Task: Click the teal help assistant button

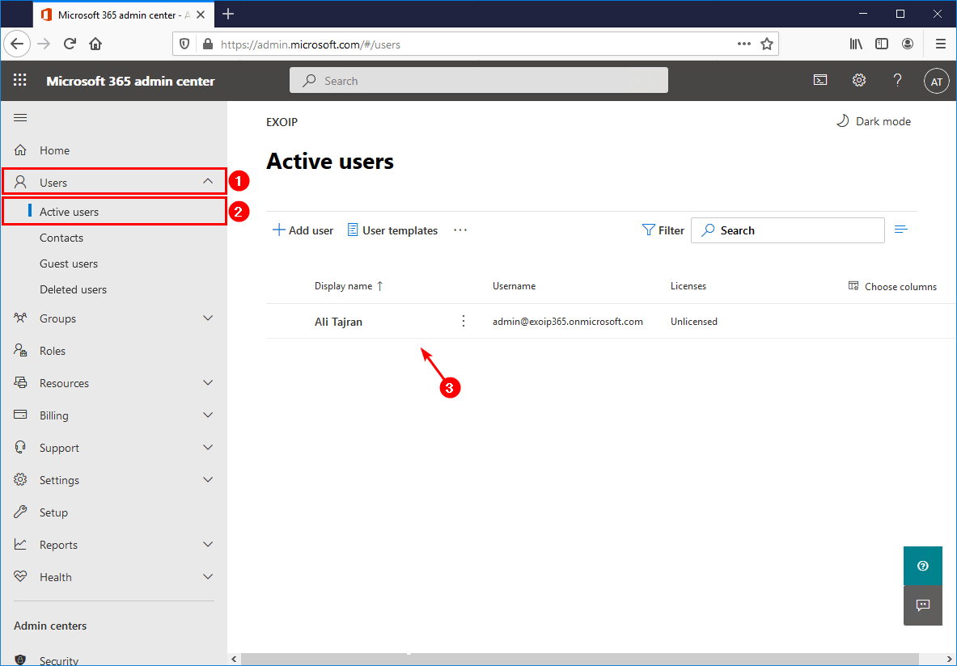Action: [x=922, y=566]
